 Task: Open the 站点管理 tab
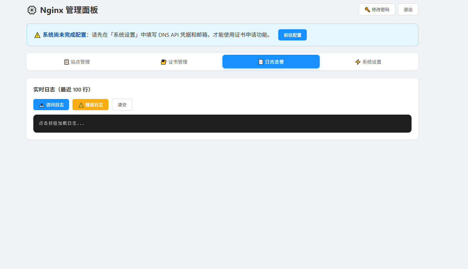(x=77, y=62)
